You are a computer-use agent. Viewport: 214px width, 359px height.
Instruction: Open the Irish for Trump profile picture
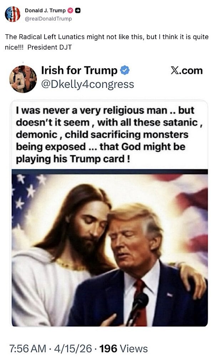tap(23, 79)
